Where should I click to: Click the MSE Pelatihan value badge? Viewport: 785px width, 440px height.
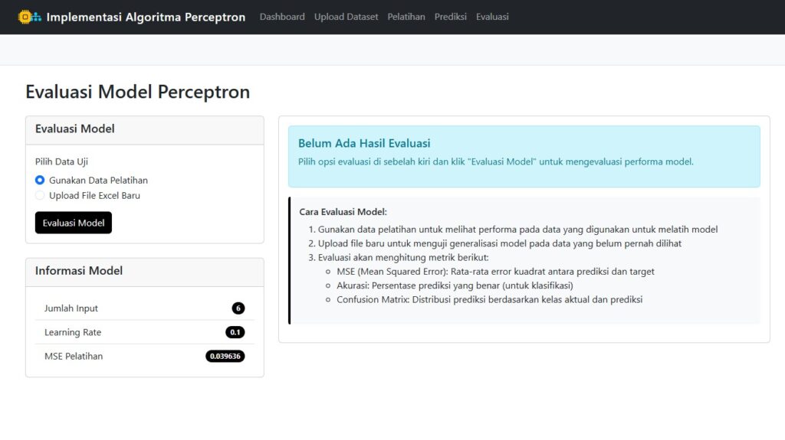click(x=225, y=356)
